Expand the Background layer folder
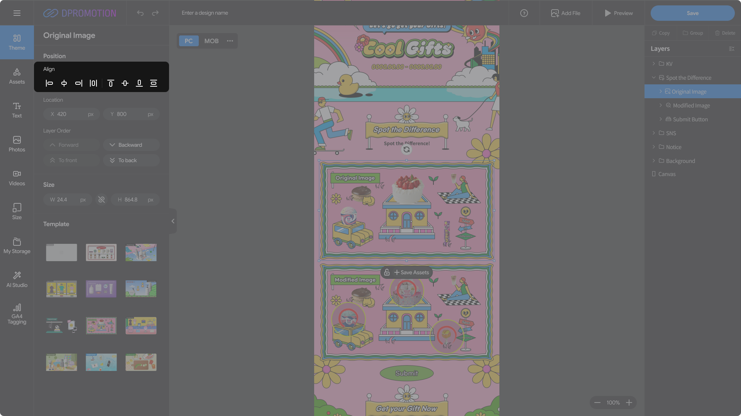This screenshot has height=416, width=741. pos(654,161)
